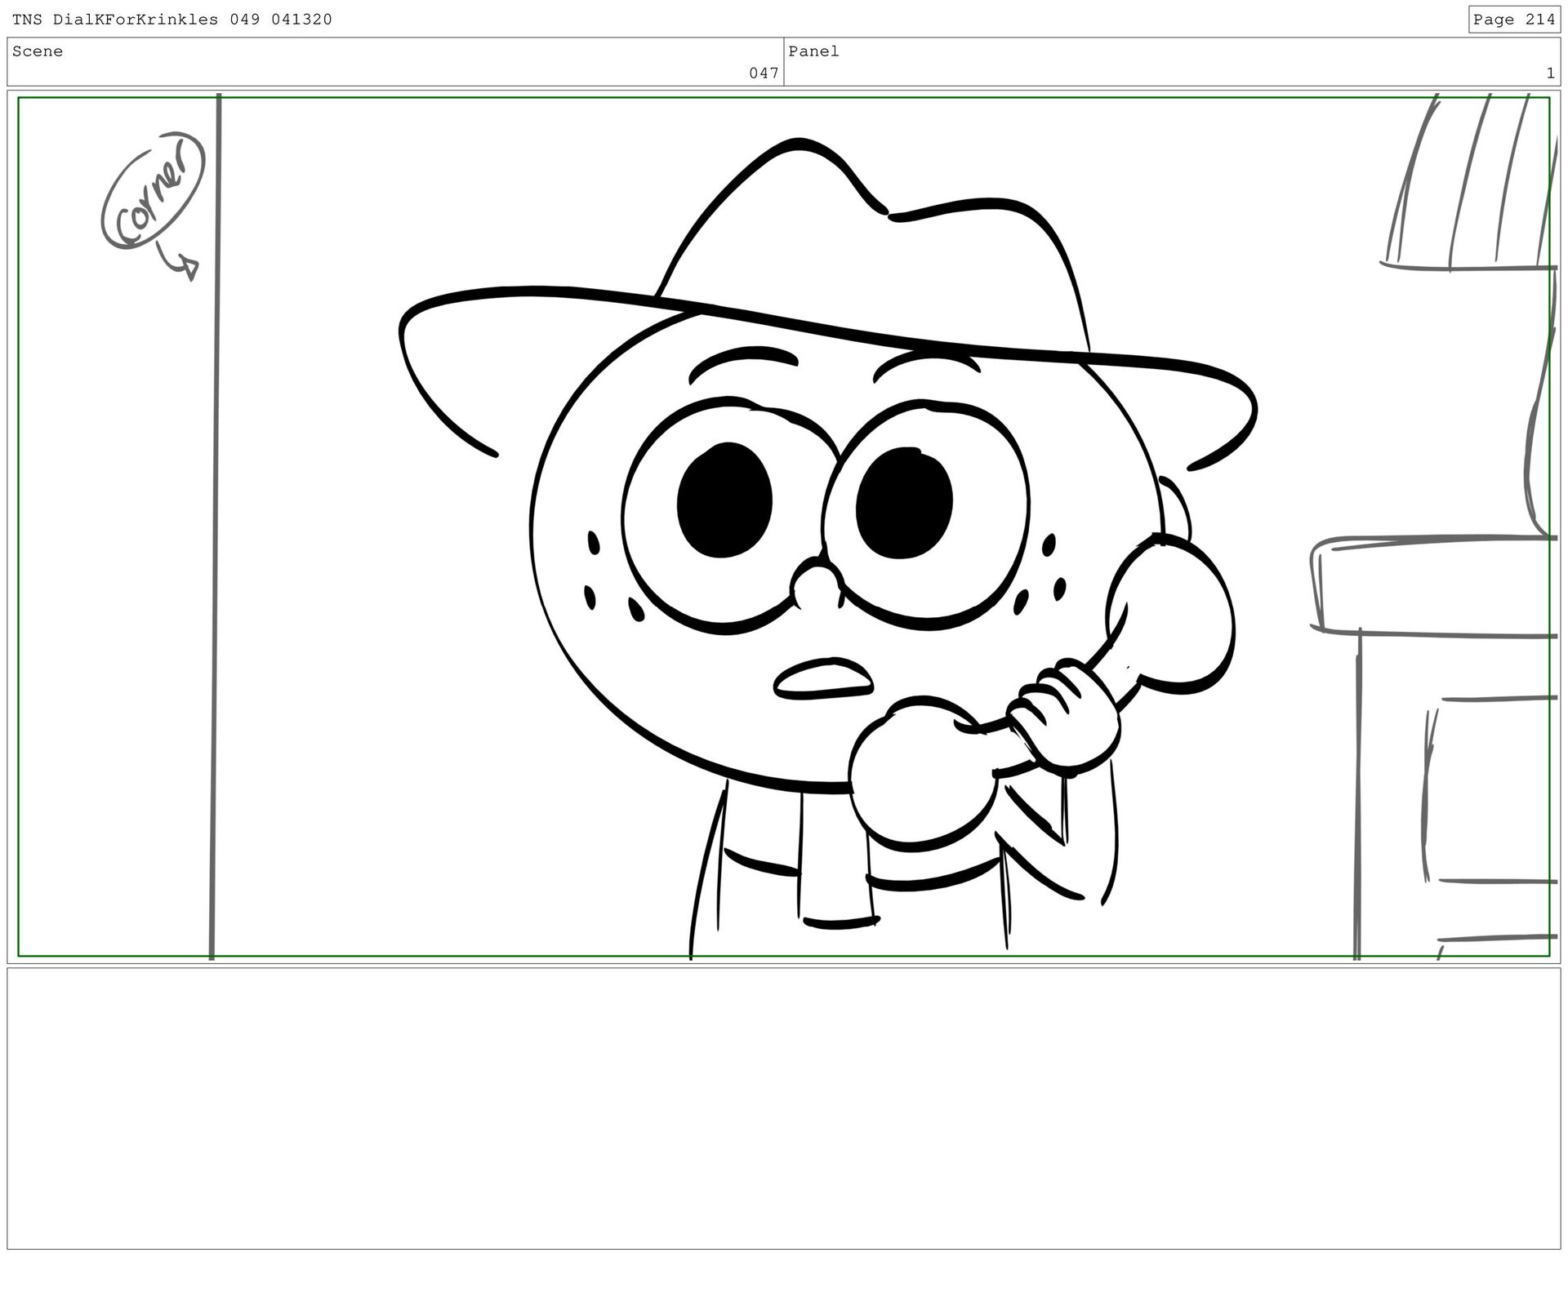Click the 'Scene' header label
Screen dimensions: 1568x1311
coord(38,51)
